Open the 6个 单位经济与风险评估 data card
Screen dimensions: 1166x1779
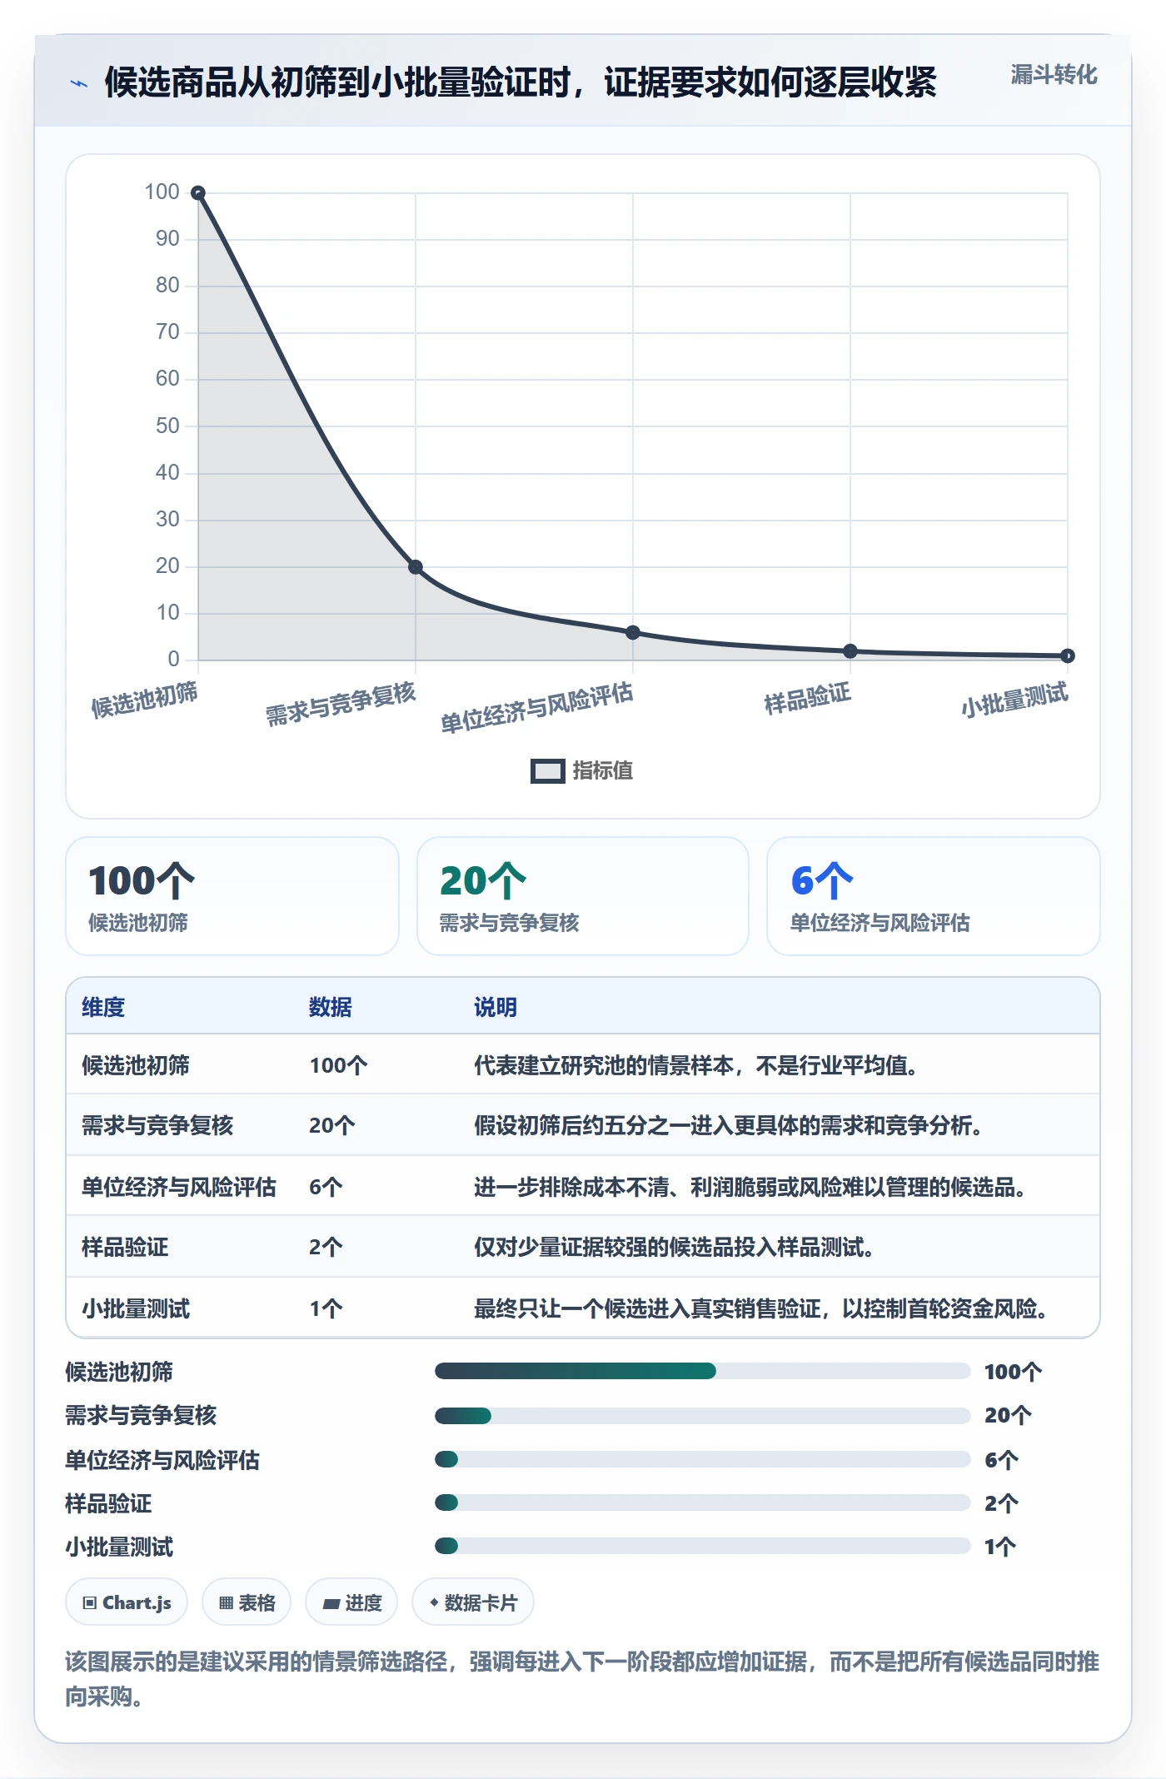(934, 896)
